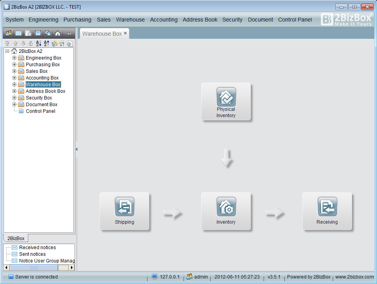Select Control Panel in the tree
The image size is (377, 284).
pos(40,111)
